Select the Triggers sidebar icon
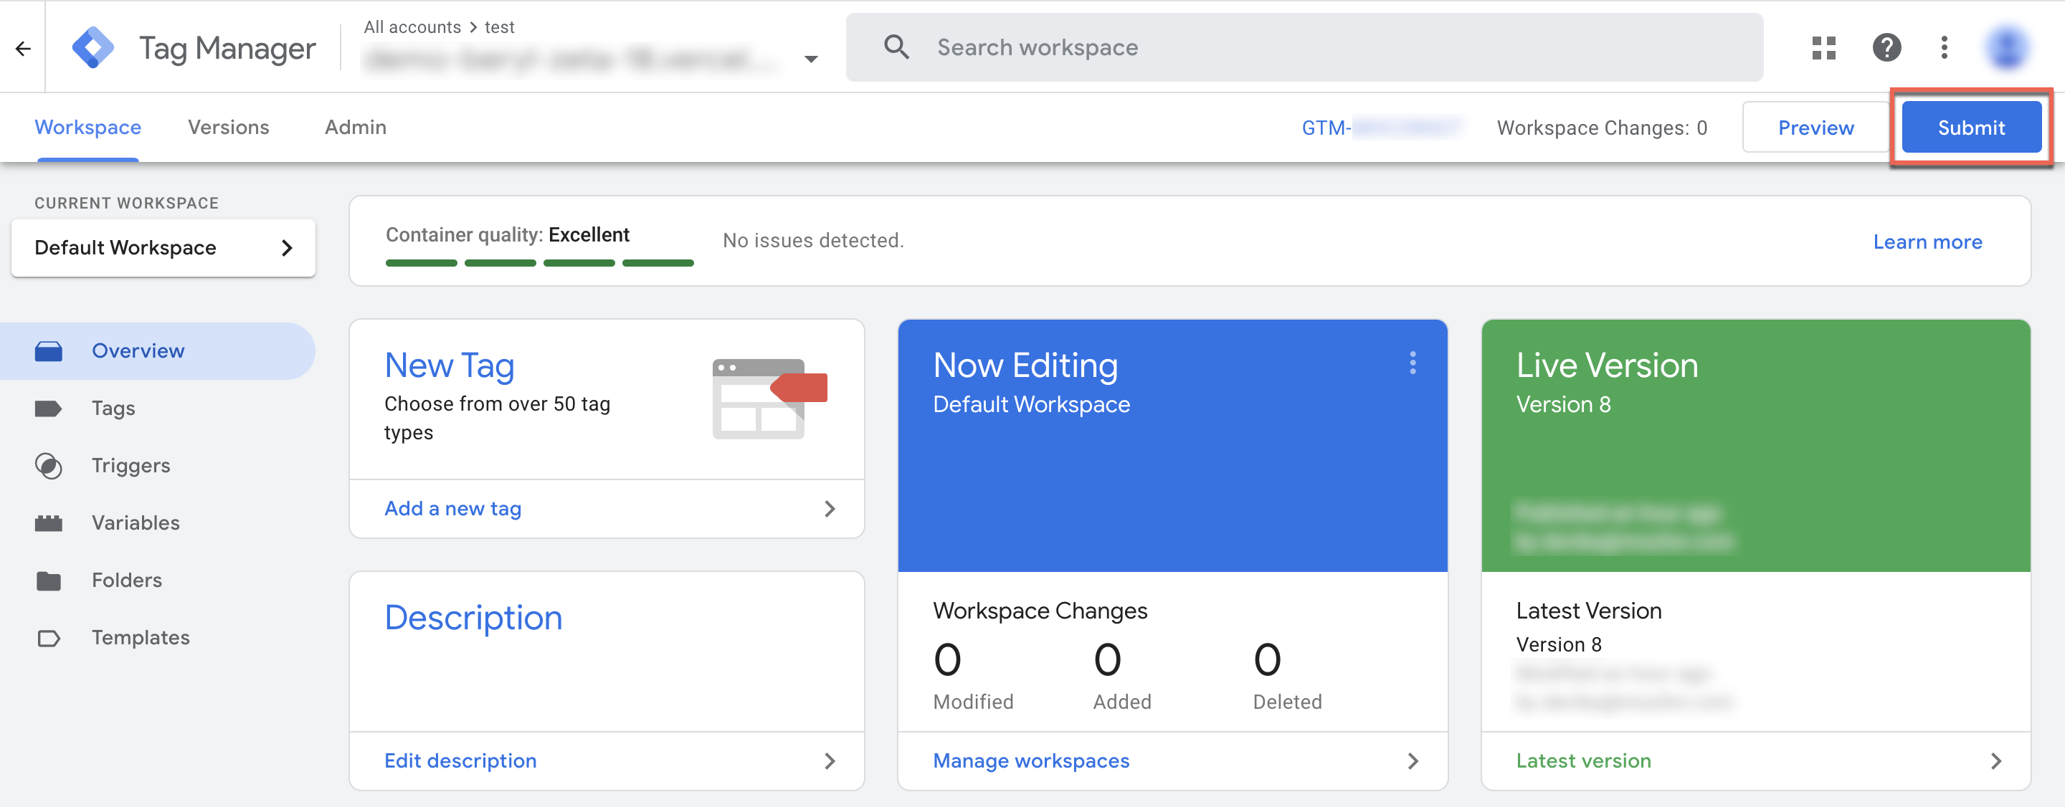Viewport: 2065px width, 807px height. 49,465
